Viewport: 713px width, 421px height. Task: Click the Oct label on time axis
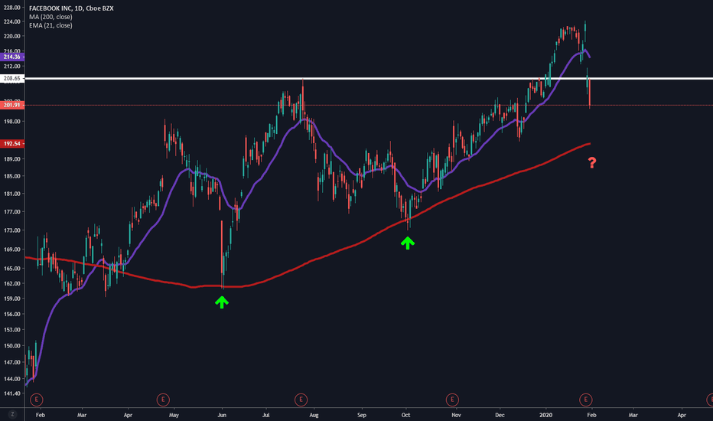[x=405, y=415]
